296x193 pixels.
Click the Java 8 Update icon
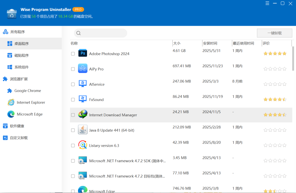[x=83, y=130]
